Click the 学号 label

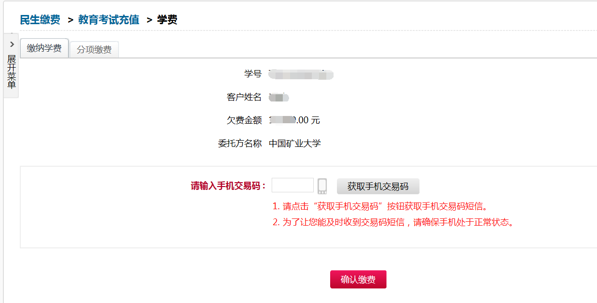click(253, 74)
